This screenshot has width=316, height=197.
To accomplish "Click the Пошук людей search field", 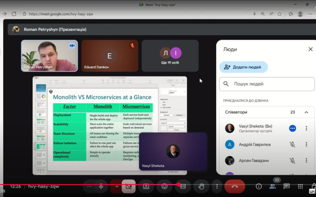I will pyautogui.click(x=267, y=84).
